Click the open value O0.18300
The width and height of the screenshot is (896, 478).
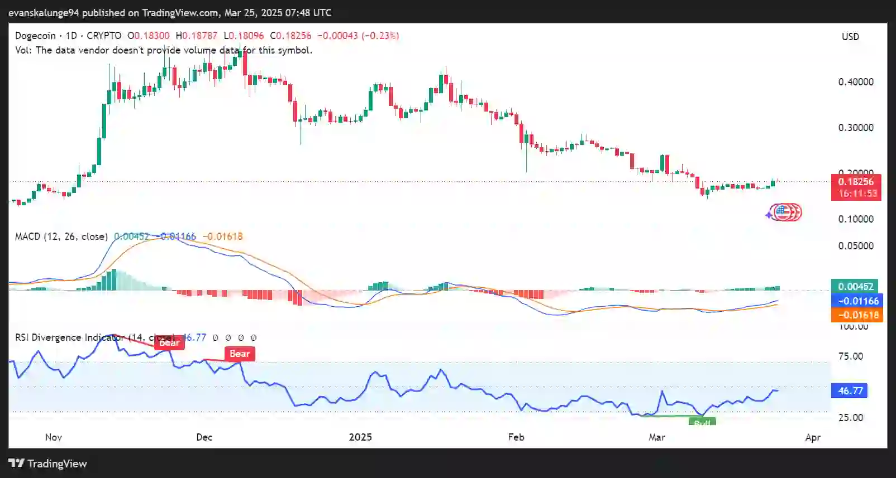tap(148, 36)
